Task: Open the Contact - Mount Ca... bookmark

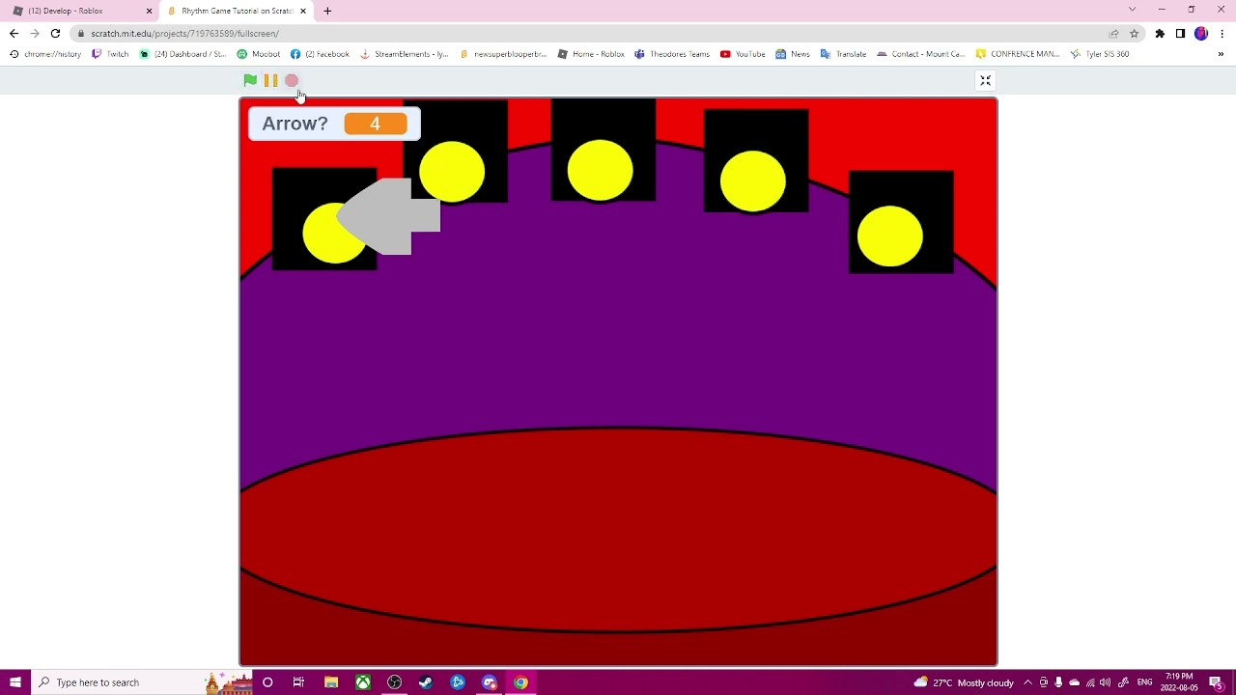Action: tap(920, 54)
